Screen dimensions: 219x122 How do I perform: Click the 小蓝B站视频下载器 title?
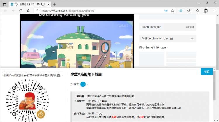[x=86, y=74]
